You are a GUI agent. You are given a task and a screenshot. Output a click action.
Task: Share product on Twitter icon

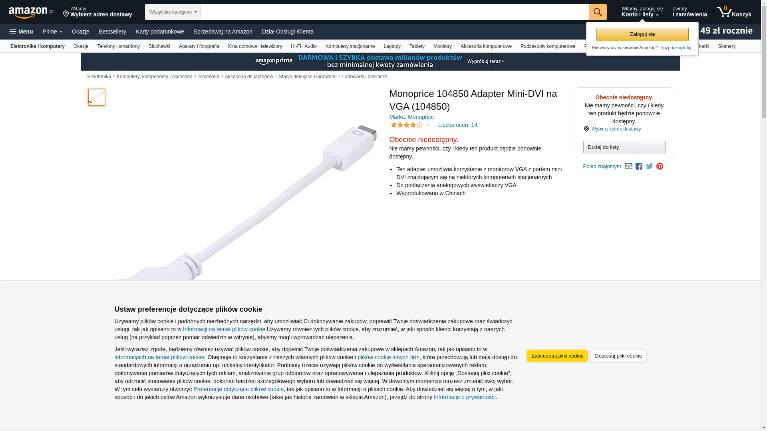pyautogui.click(x=650, y=166)
